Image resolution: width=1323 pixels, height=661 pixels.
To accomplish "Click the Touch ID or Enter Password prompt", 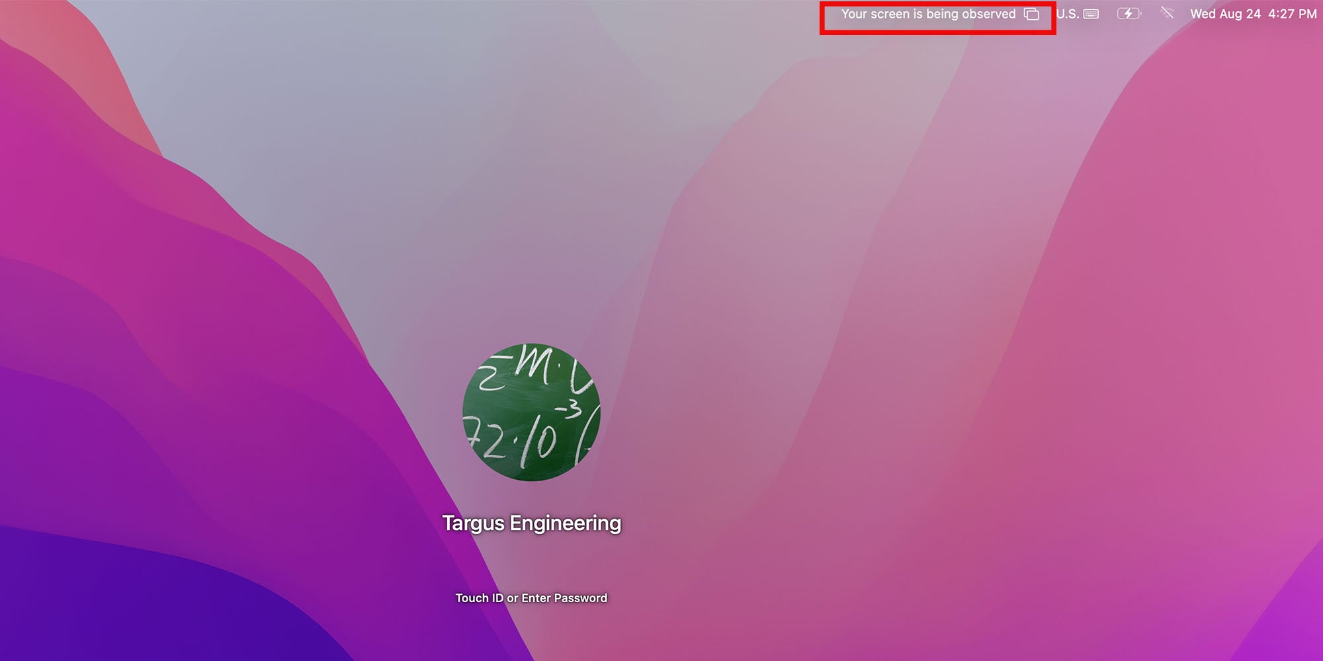I will coord(531,598).
